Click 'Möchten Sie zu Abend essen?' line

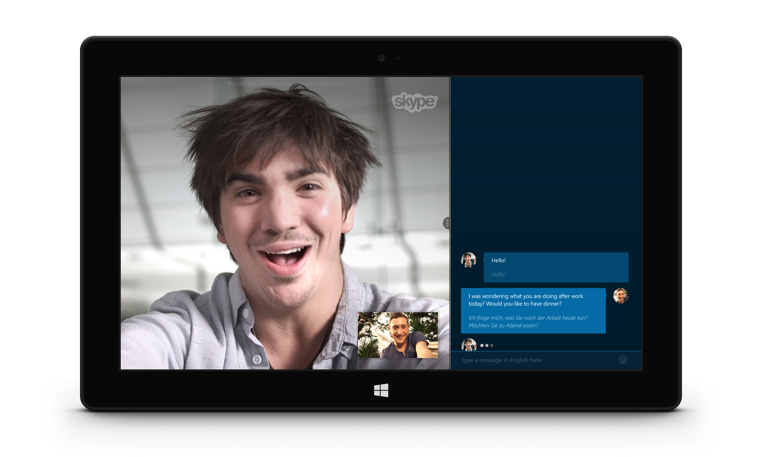pyautogui.click(x=503, y=326)
